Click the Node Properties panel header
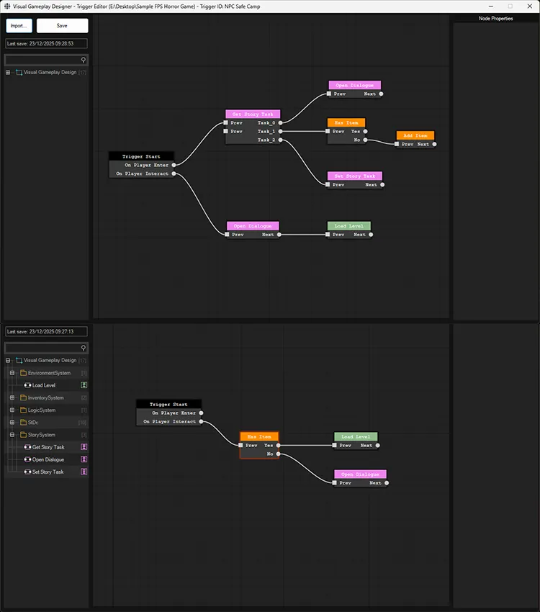 tap(495, 19)
